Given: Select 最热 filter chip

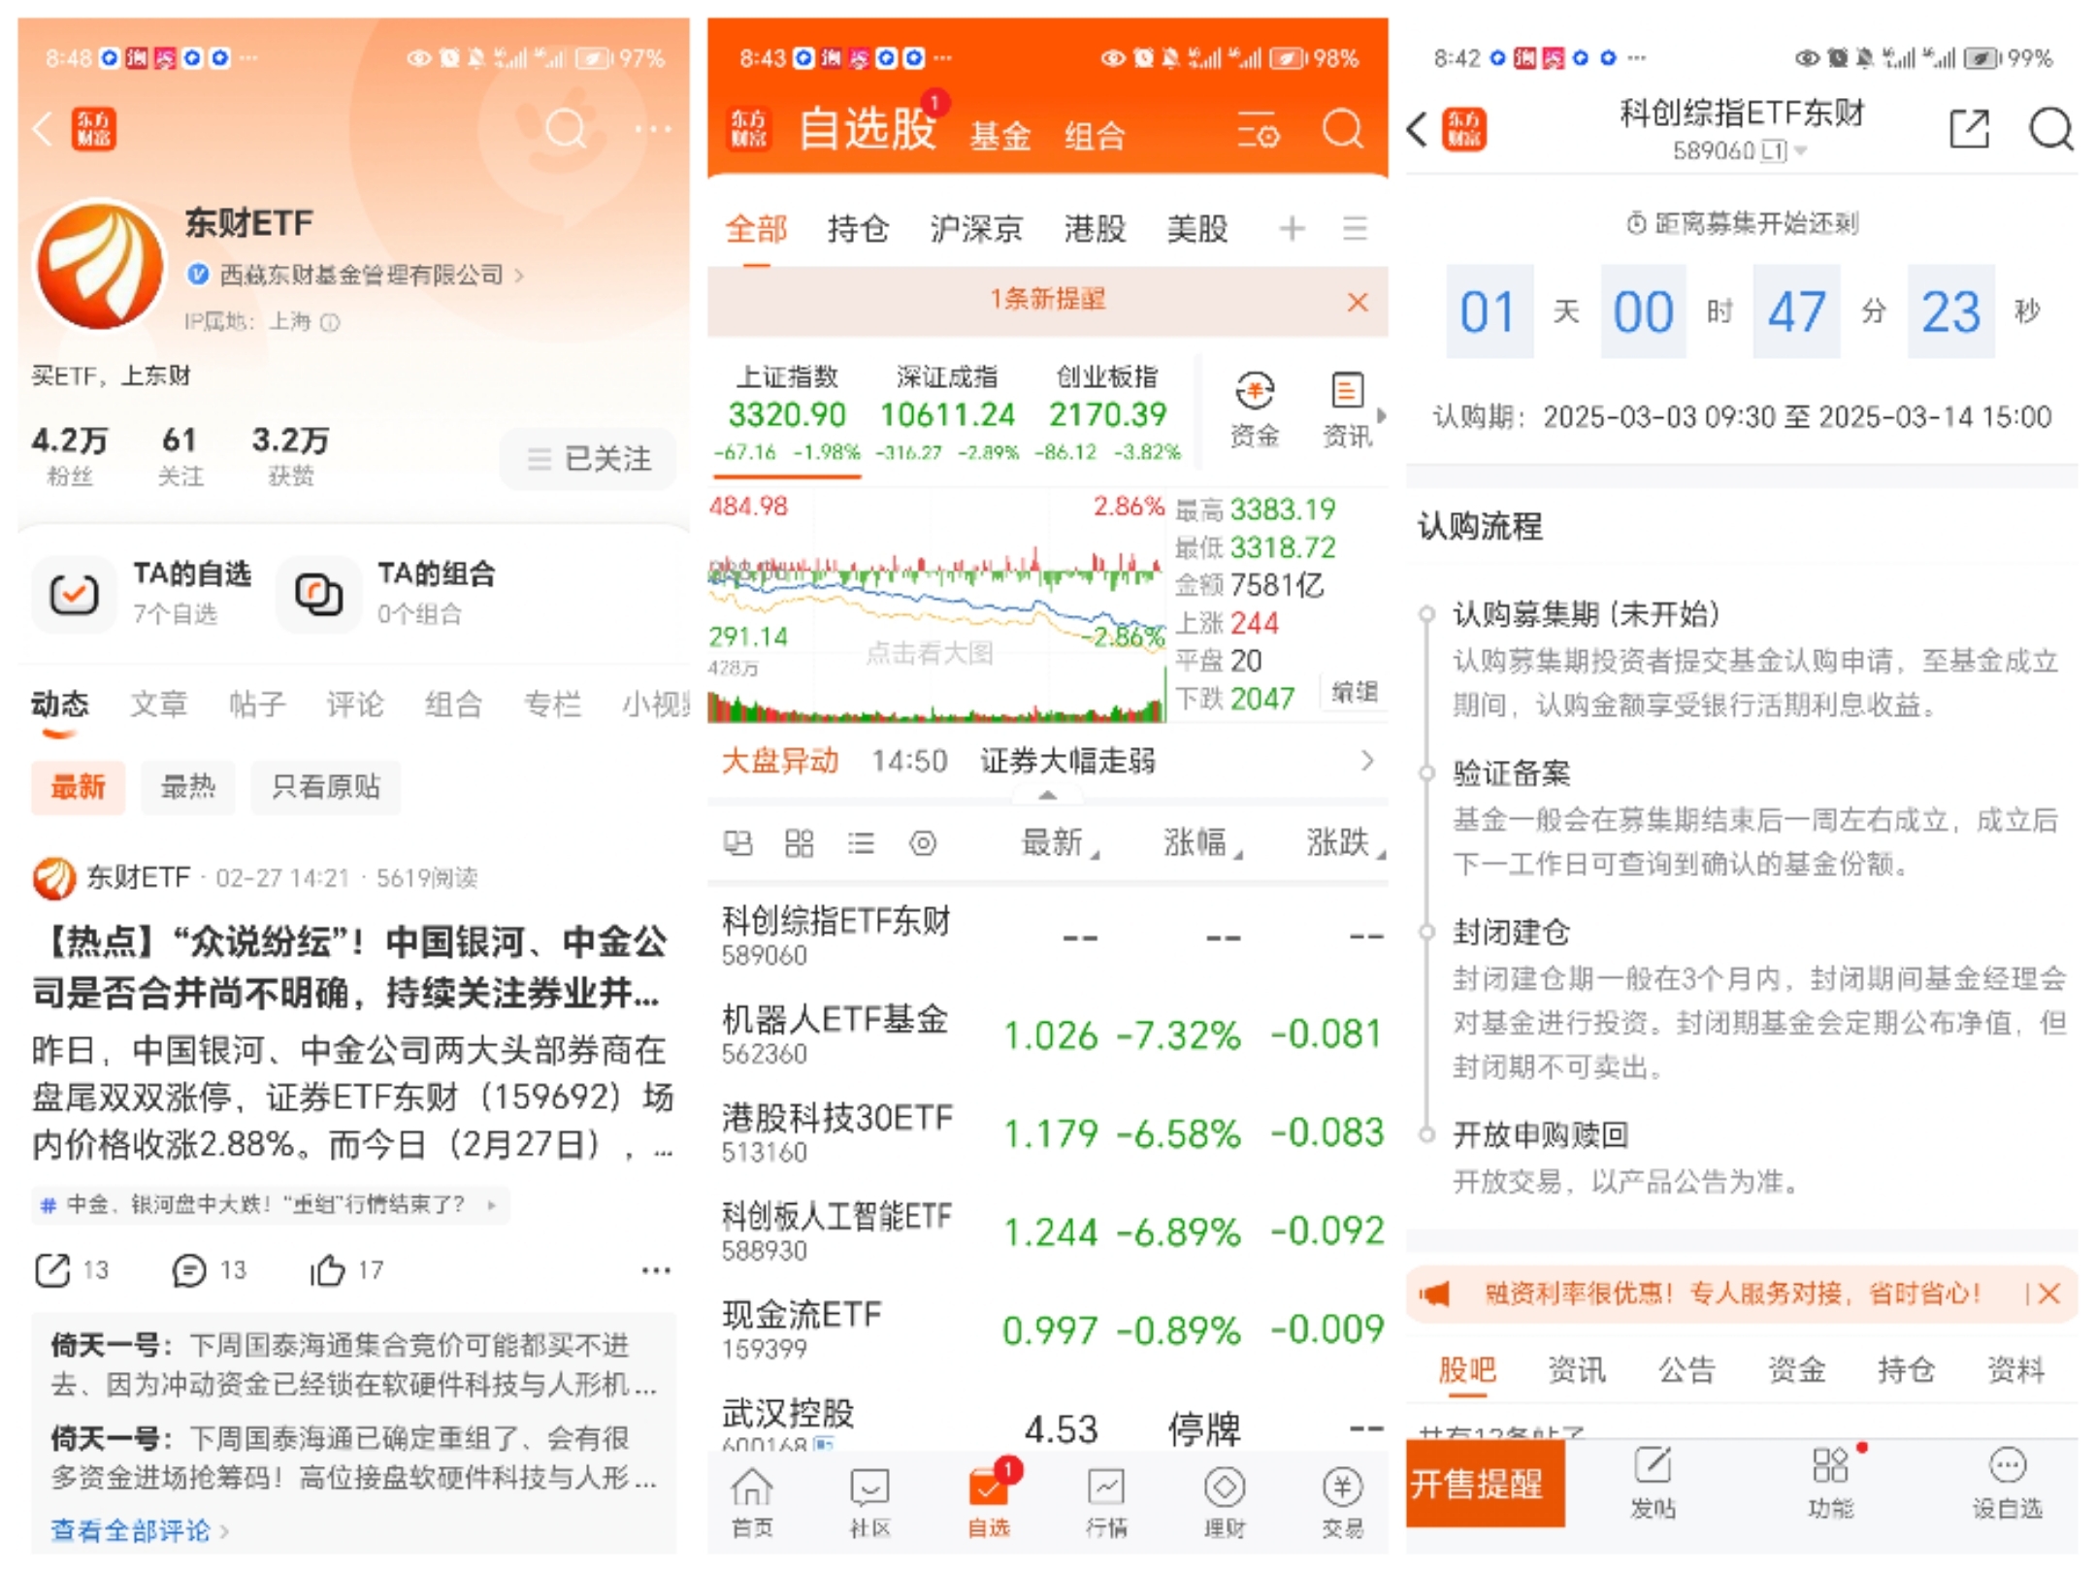Looking at the screenshot, I should 187,787.
